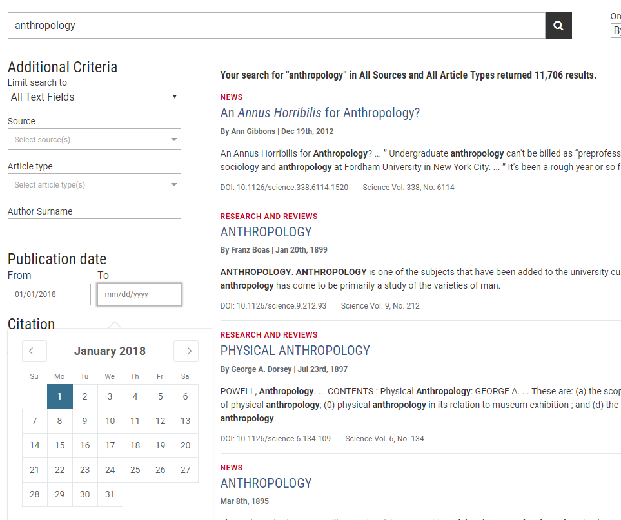
Task: Expand the 'Select source(s)' combo box
Action: pos(94,139)
